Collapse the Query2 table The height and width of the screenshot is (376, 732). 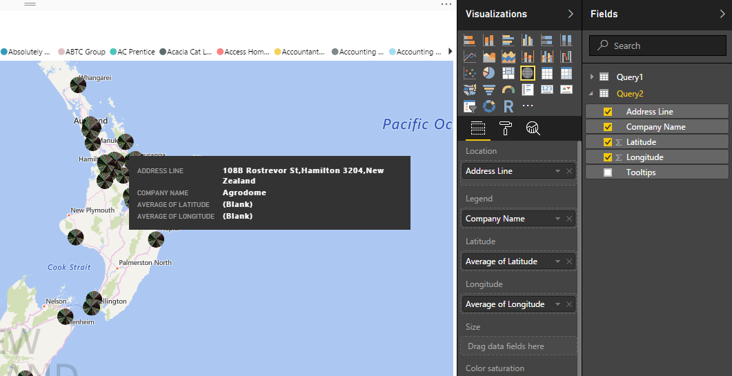pyautogui.click(x=592, y=93)
